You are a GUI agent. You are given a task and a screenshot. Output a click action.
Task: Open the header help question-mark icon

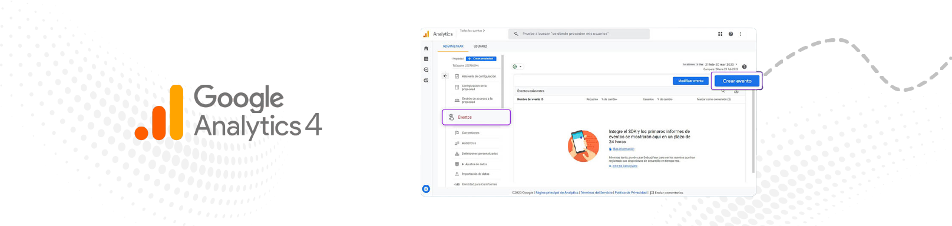click(x=730, y=34)
